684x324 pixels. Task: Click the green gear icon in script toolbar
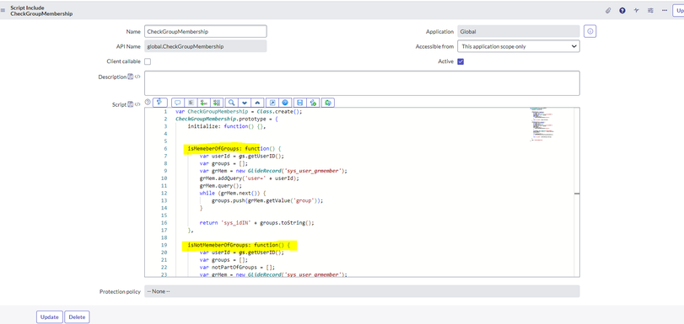click(328, 103)
